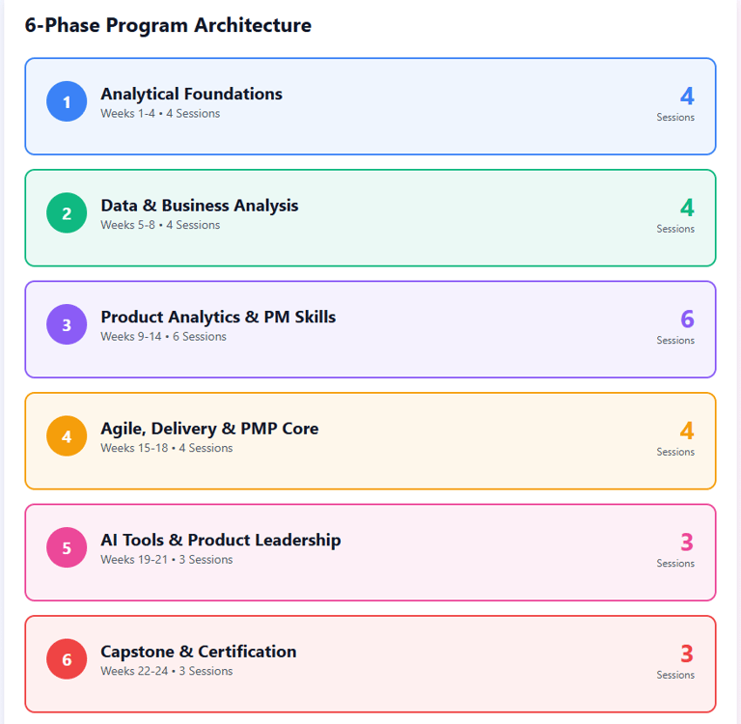Click the red 3 sessions count
The height and width of the screenshot is (724, 741).
[686, 654]
